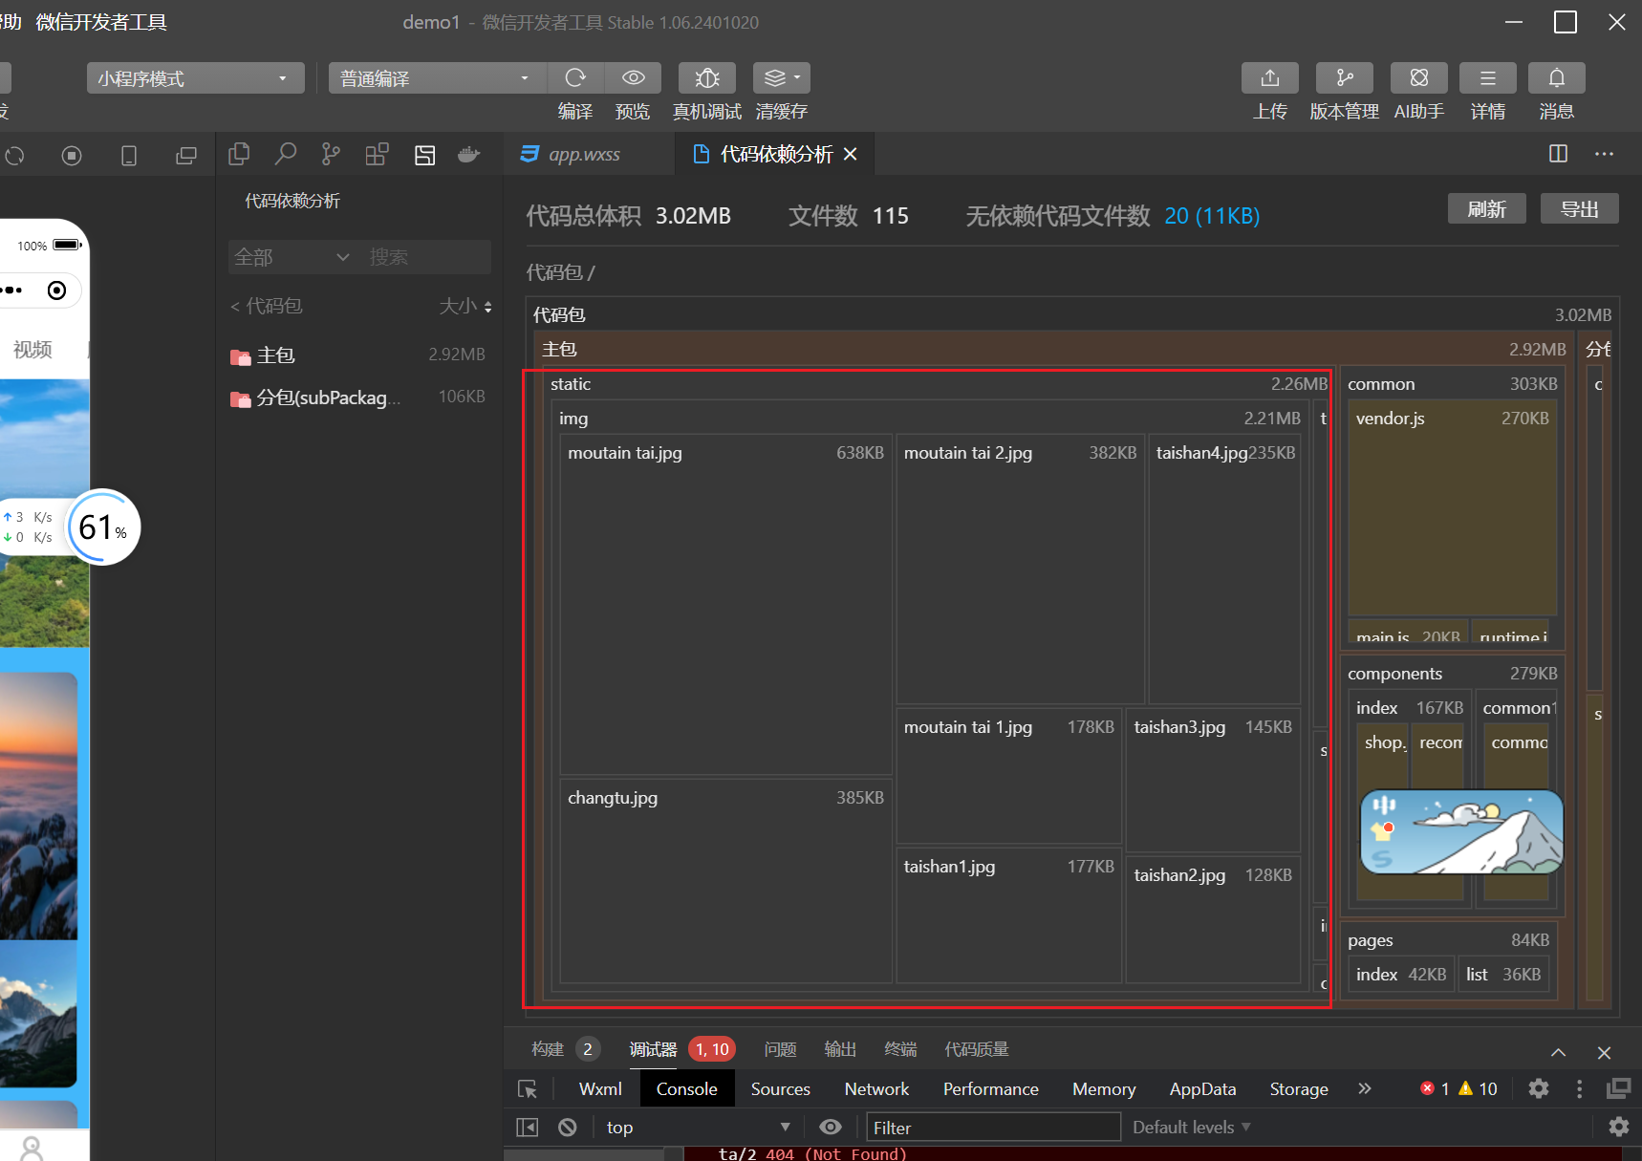Open the AI assistant icon
The width and height of the screenshot is (1642, 1161).
[x=1419, y=77]
